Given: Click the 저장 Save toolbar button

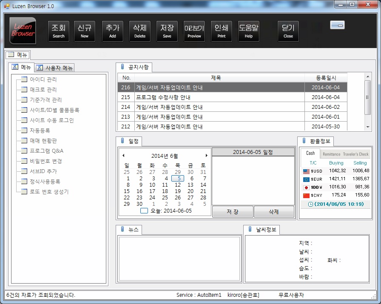Looking at the screenshot, I should (167, 31).
